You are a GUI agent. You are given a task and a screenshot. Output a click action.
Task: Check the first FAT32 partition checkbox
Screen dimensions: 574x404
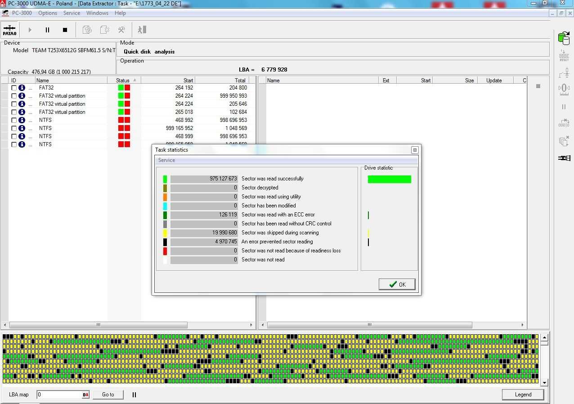[x=14, y=88]
